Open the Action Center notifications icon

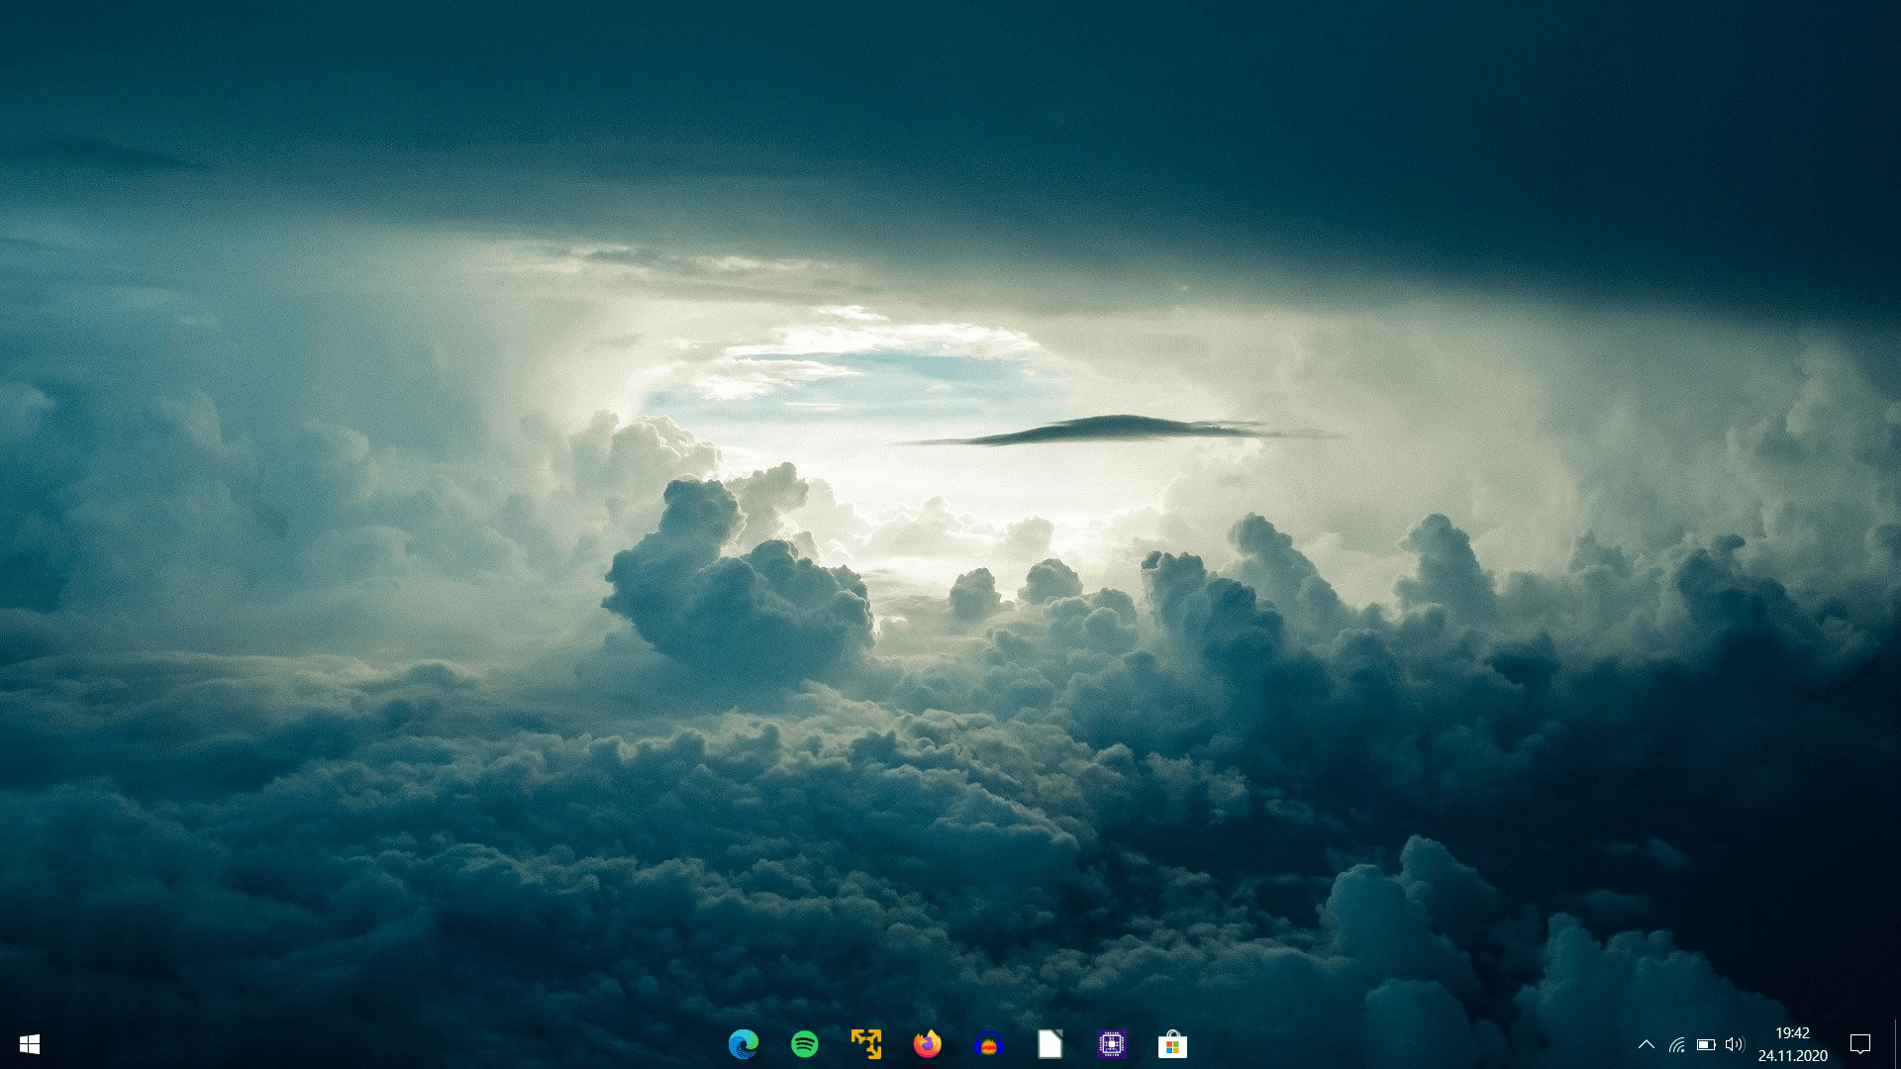point(1859,1044)
